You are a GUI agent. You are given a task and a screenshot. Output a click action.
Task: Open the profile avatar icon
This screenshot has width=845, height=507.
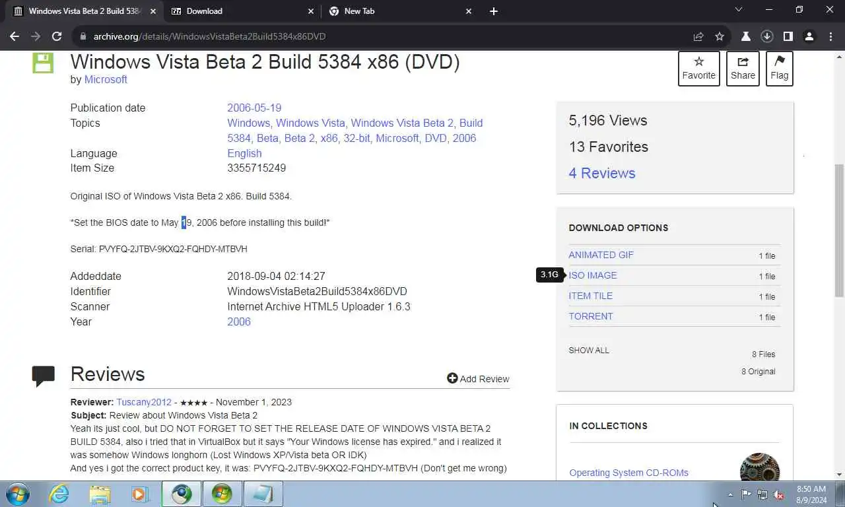coord(809,36)
